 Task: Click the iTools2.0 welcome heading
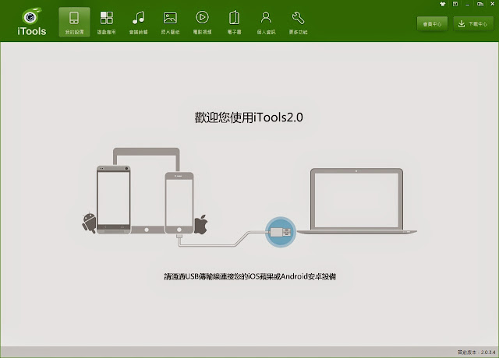[x=249, y=118]
